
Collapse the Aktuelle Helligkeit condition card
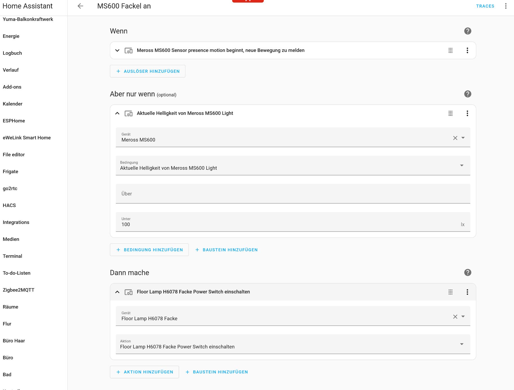(x=118, y=113)
